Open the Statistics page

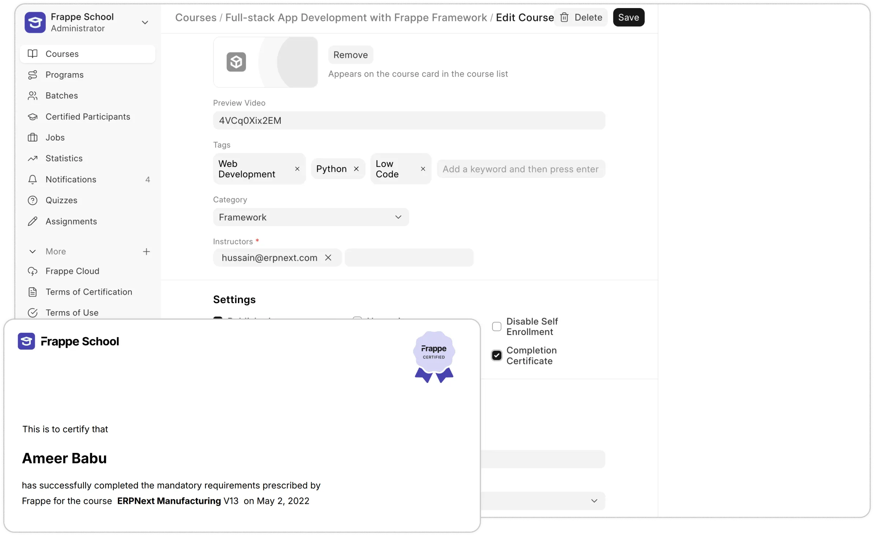(x=64, y=159)
